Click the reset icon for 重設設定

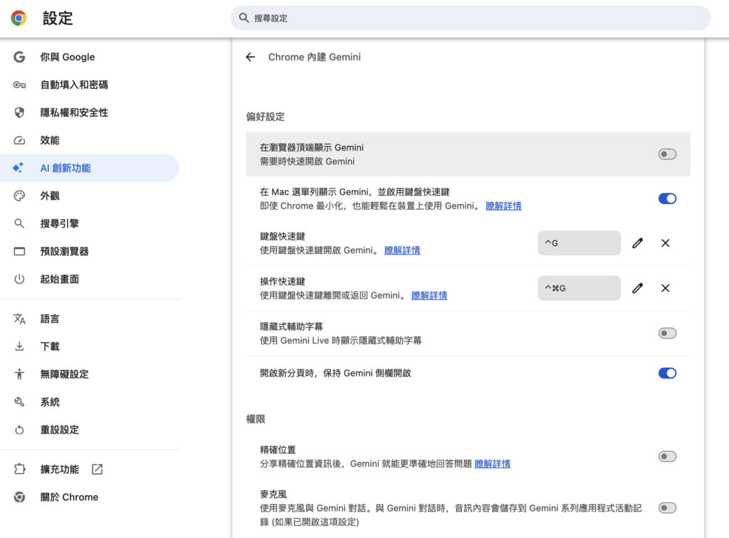pyautogui.click(x=19, y=430)
